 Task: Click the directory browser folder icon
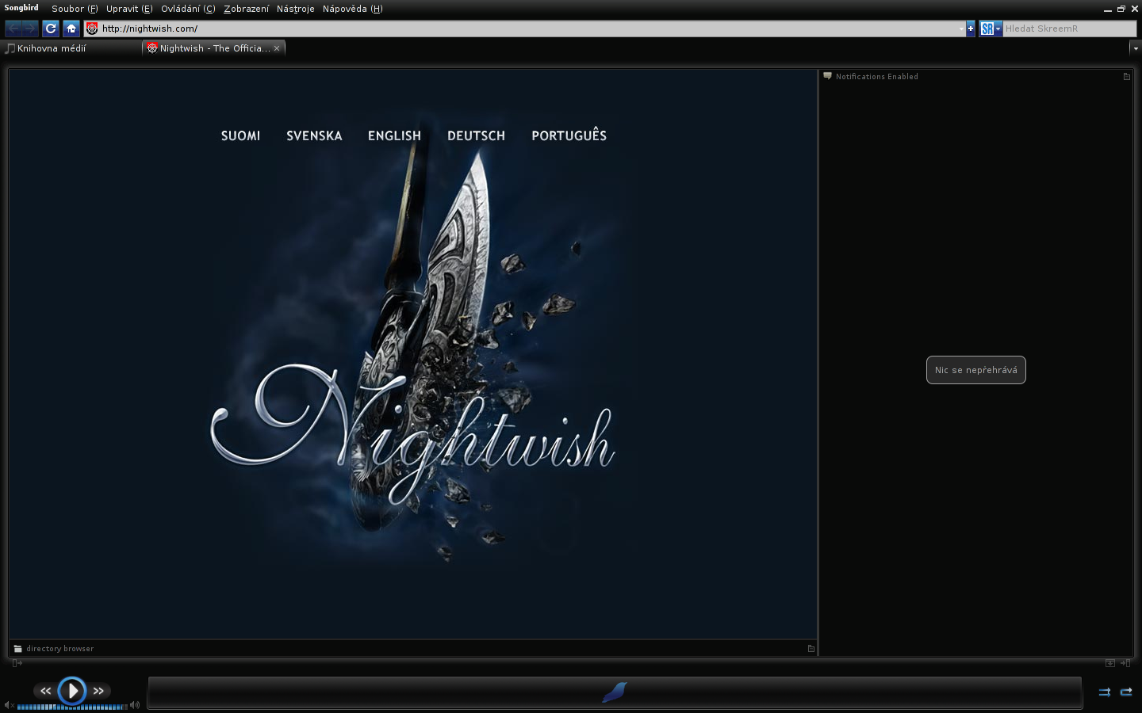(17, 648)
